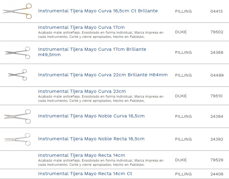Click the Mayo Noble Recta 16,5cm scissors thumbnail
This screenshot has height=179, width=229.
point(17,139)
